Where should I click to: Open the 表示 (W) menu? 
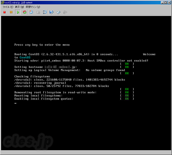tap(19, 7)
